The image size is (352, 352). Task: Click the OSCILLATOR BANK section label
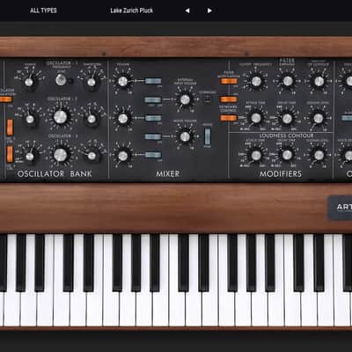coord(55,173)
